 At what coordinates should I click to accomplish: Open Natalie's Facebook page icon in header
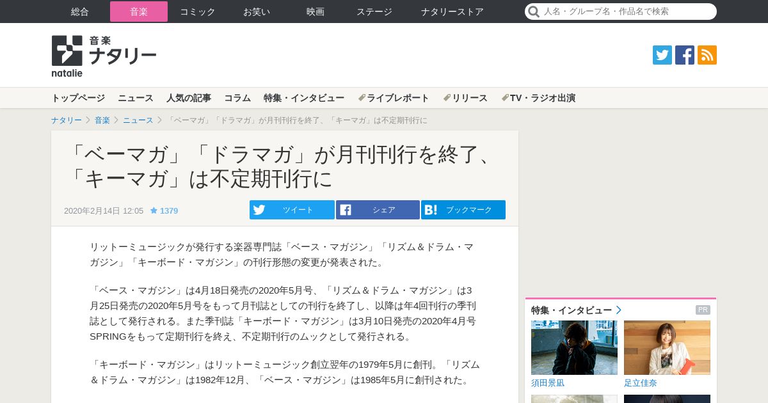click(685, 55)
